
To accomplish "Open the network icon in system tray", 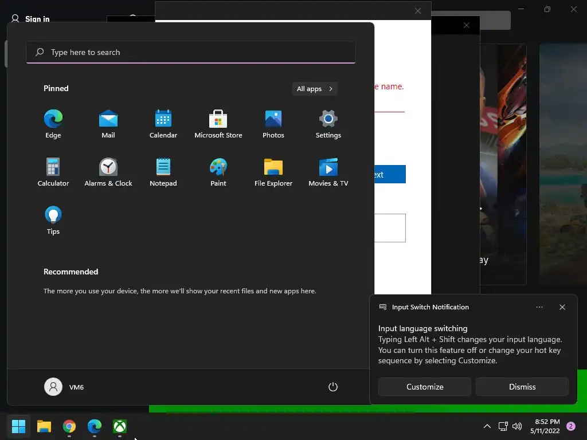I will point(503,426).
